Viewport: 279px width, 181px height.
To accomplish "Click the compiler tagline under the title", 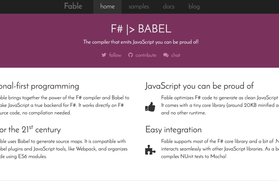I will (x=141, y=42).
